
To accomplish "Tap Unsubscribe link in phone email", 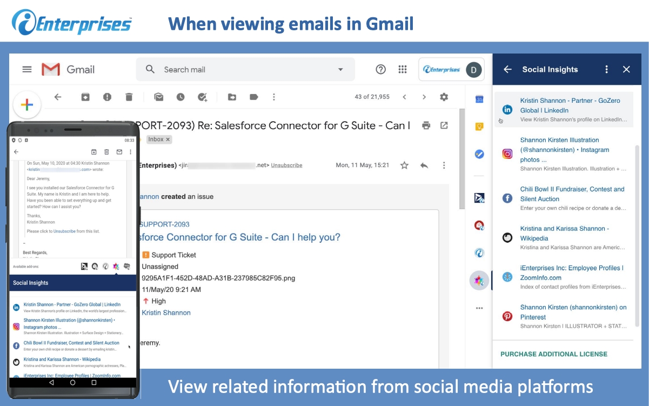I will (64, 231).
